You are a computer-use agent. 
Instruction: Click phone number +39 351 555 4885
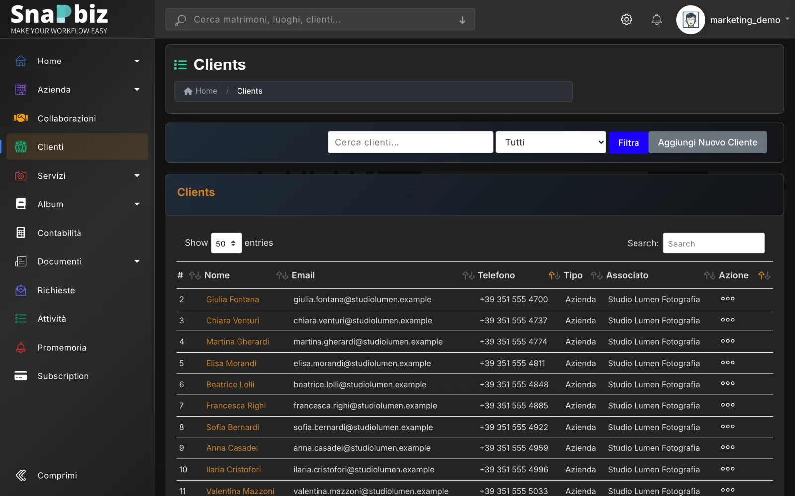514,406
